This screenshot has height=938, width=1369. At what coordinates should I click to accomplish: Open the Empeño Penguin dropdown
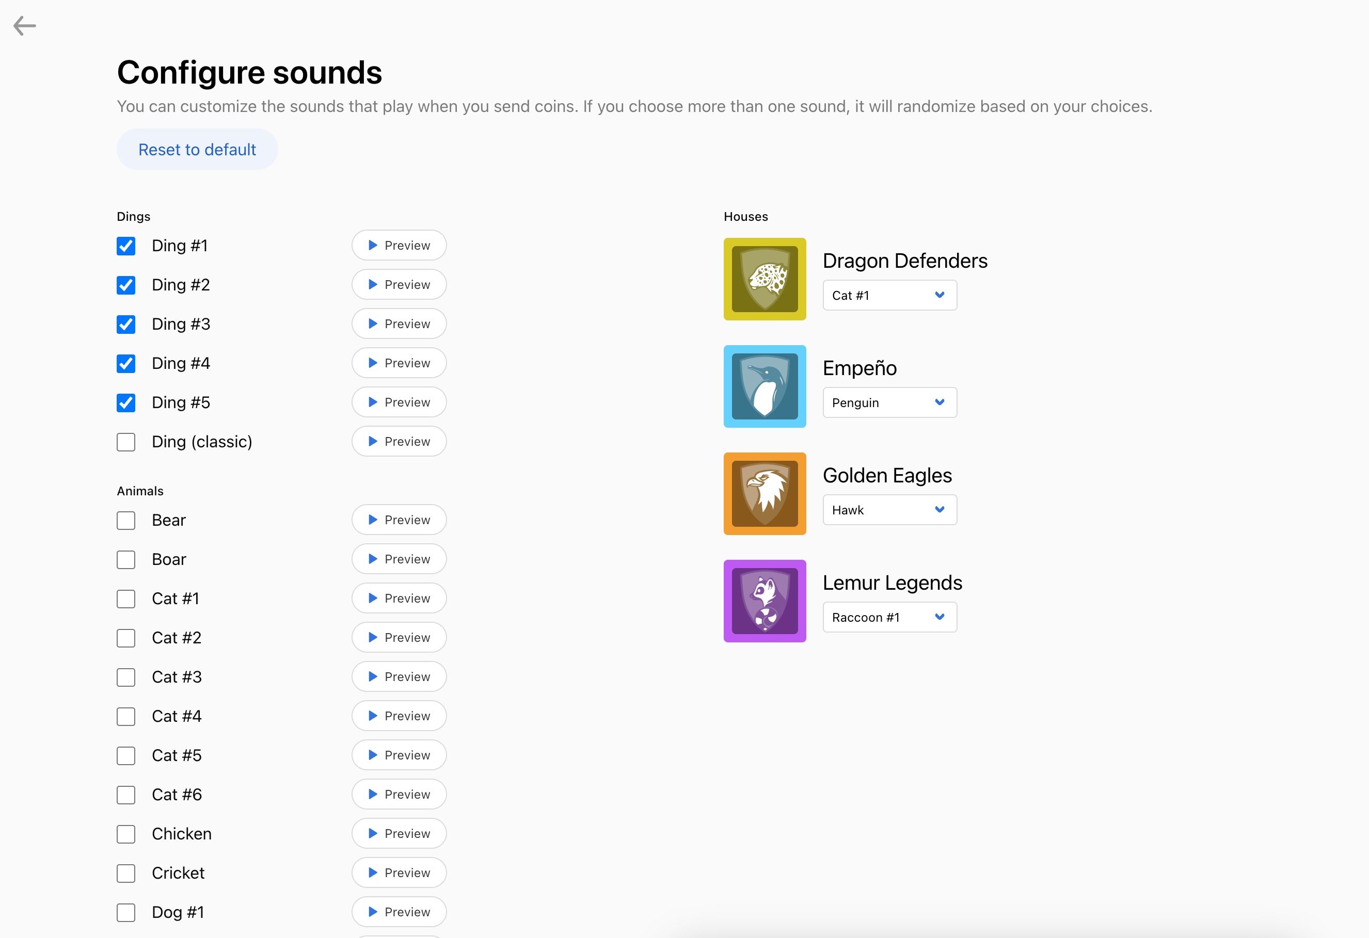889,402
